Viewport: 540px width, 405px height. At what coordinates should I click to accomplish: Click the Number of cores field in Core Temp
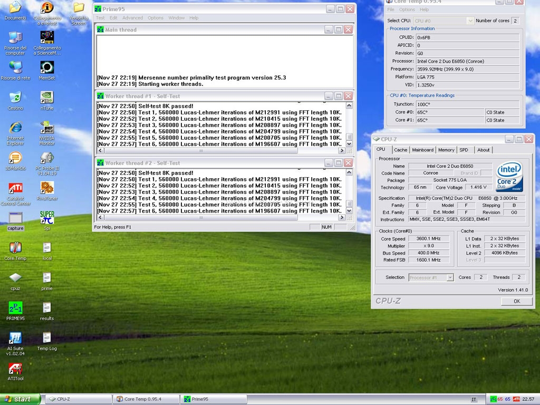click(515, 21)
